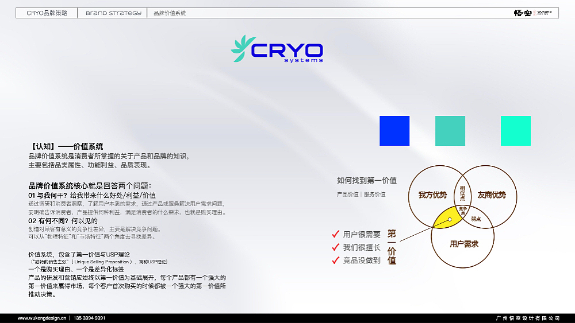Click the '友商优势' circle label
Viewport: 575px width, 323px height.
(x=492, y=195)
